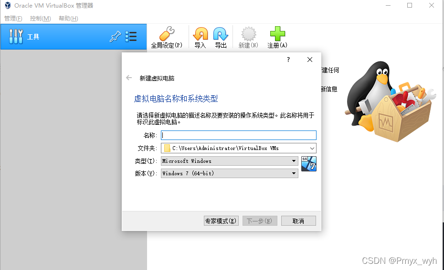444x270 pixels.
Task: Click the folder icon in 文件夹 field
Action: tap(167, 148)
